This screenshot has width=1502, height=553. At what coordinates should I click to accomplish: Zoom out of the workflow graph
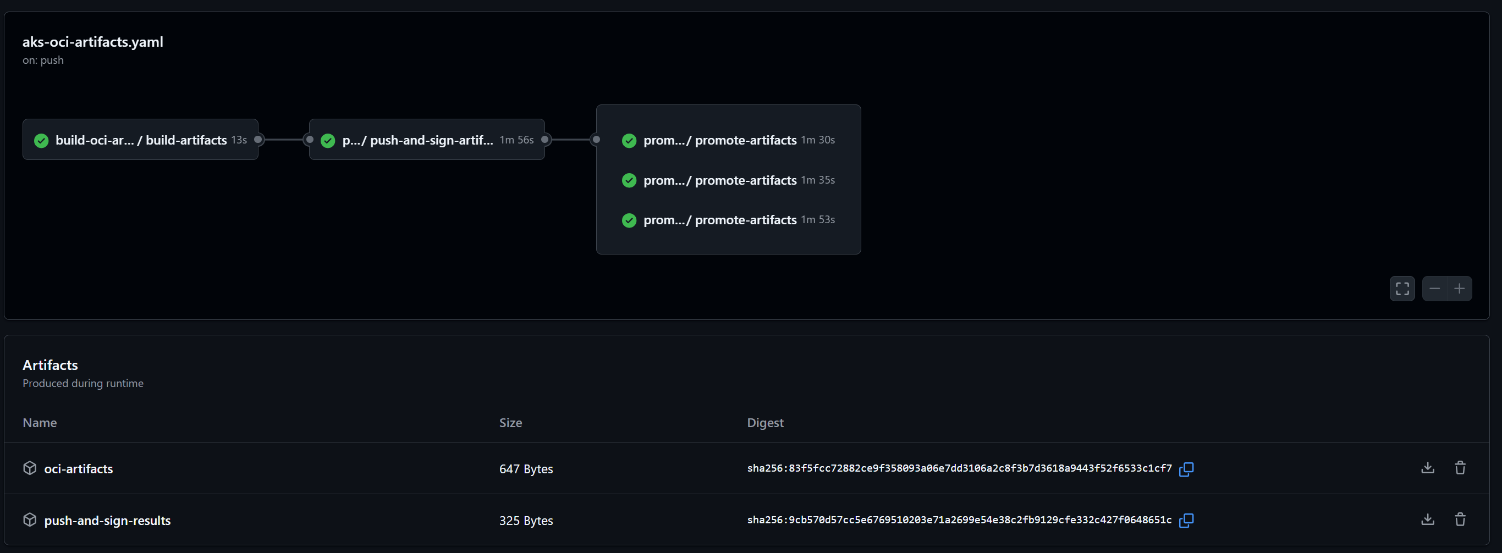coord(1434,289)
